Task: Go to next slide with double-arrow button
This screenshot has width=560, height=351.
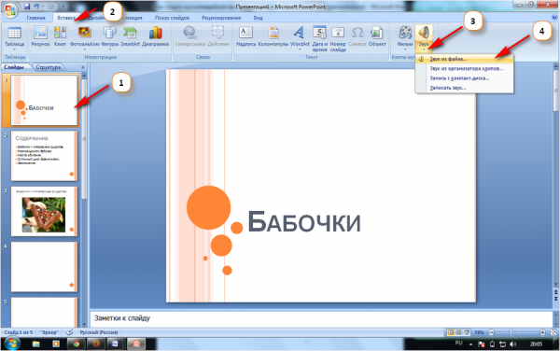Action: click(x=555, y=298)
